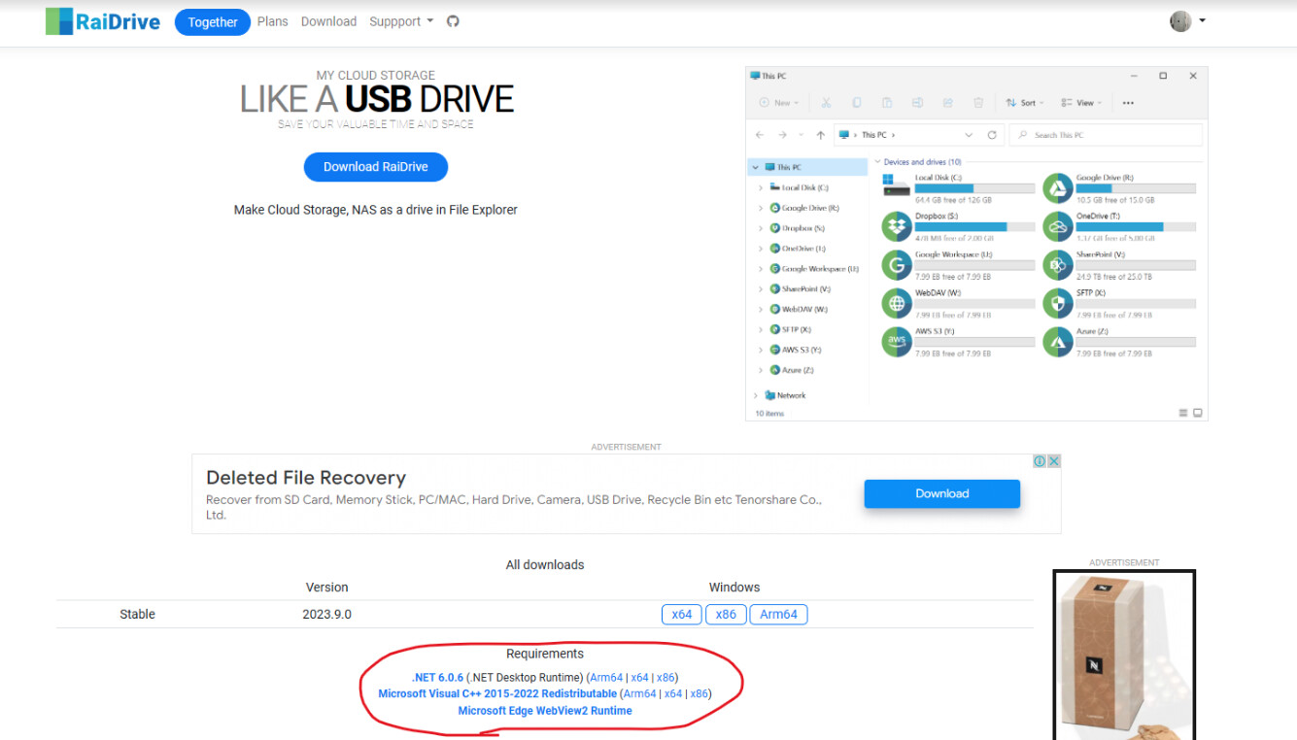Click the ad info icon on the Deleted File Recovery banner

tap(1040, 461)
